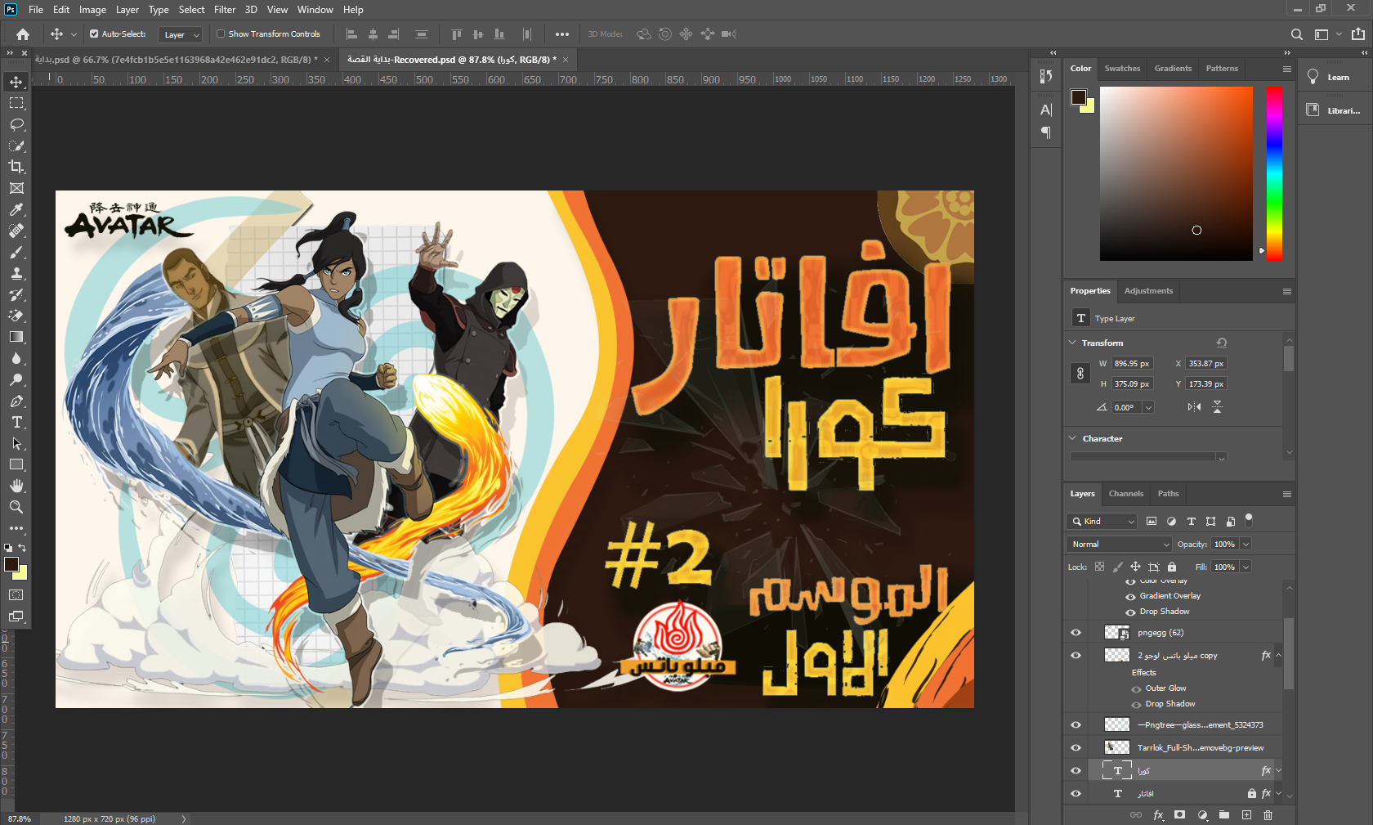The width and height of the screenshot is (1373, 825).
Task: Create a new group folder icon
Action: [1224, 814]
